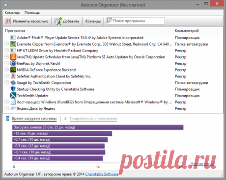Click the KeePass lock icon

[13, 63]
